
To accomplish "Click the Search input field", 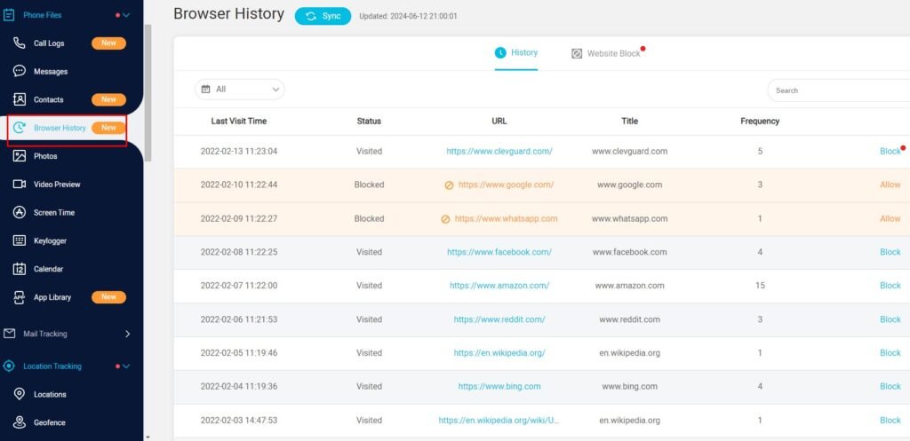I will tap(839, 91).
